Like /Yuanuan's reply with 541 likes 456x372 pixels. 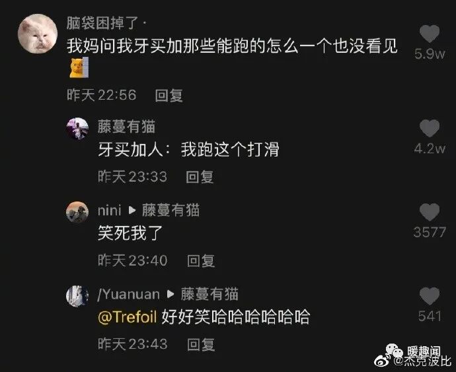click(430, 296)
